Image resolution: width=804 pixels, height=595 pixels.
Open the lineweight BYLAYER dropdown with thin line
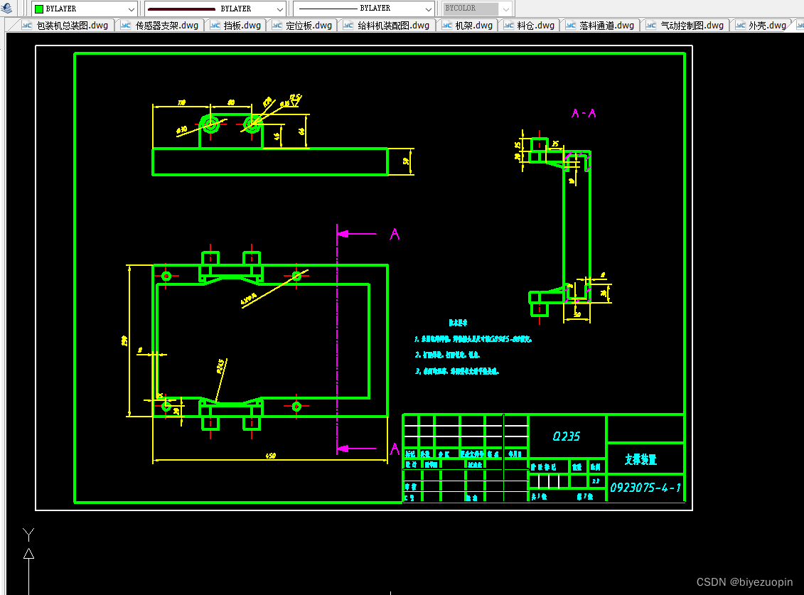click(364, 9)
